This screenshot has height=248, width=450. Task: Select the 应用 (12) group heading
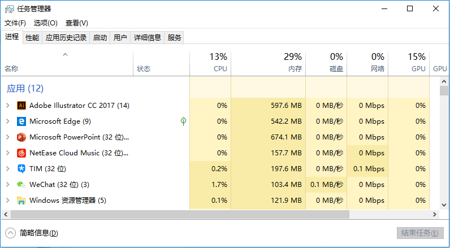[x=25, y=88]
